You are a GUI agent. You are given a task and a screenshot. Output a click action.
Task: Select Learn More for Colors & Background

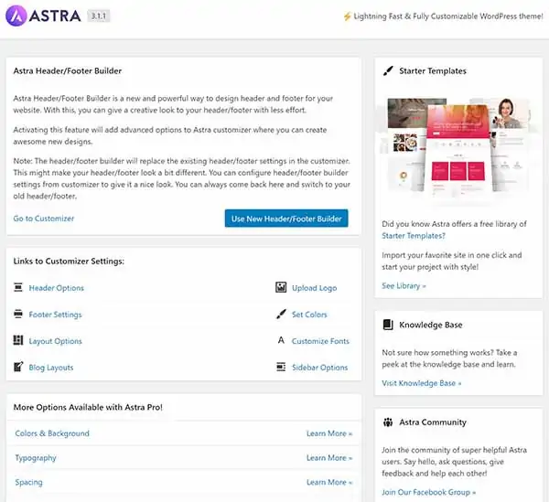coord(329,433)
